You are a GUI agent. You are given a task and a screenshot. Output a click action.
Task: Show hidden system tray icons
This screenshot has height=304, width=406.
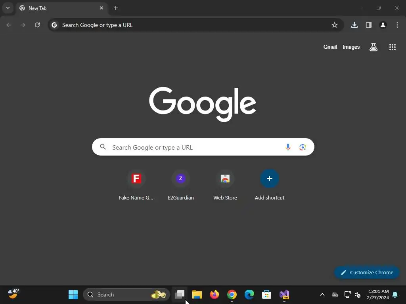click(x=322, y=294)
